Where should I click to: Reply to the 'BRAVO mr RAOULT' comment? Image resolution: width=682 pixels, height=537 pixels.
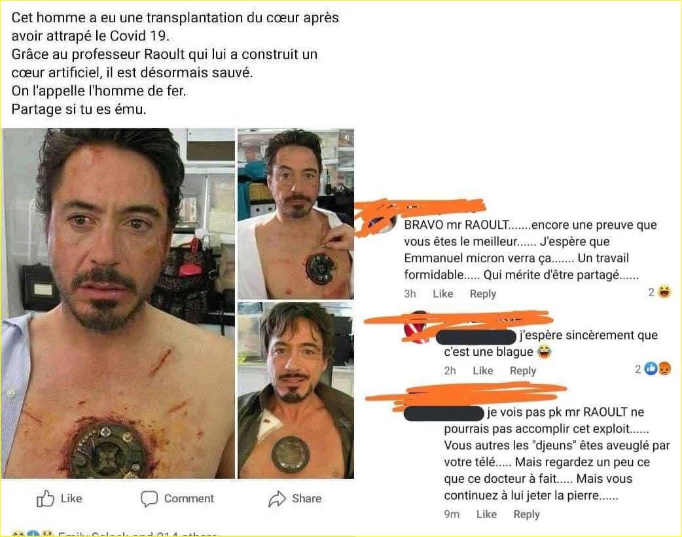click(x=483, y=294)
